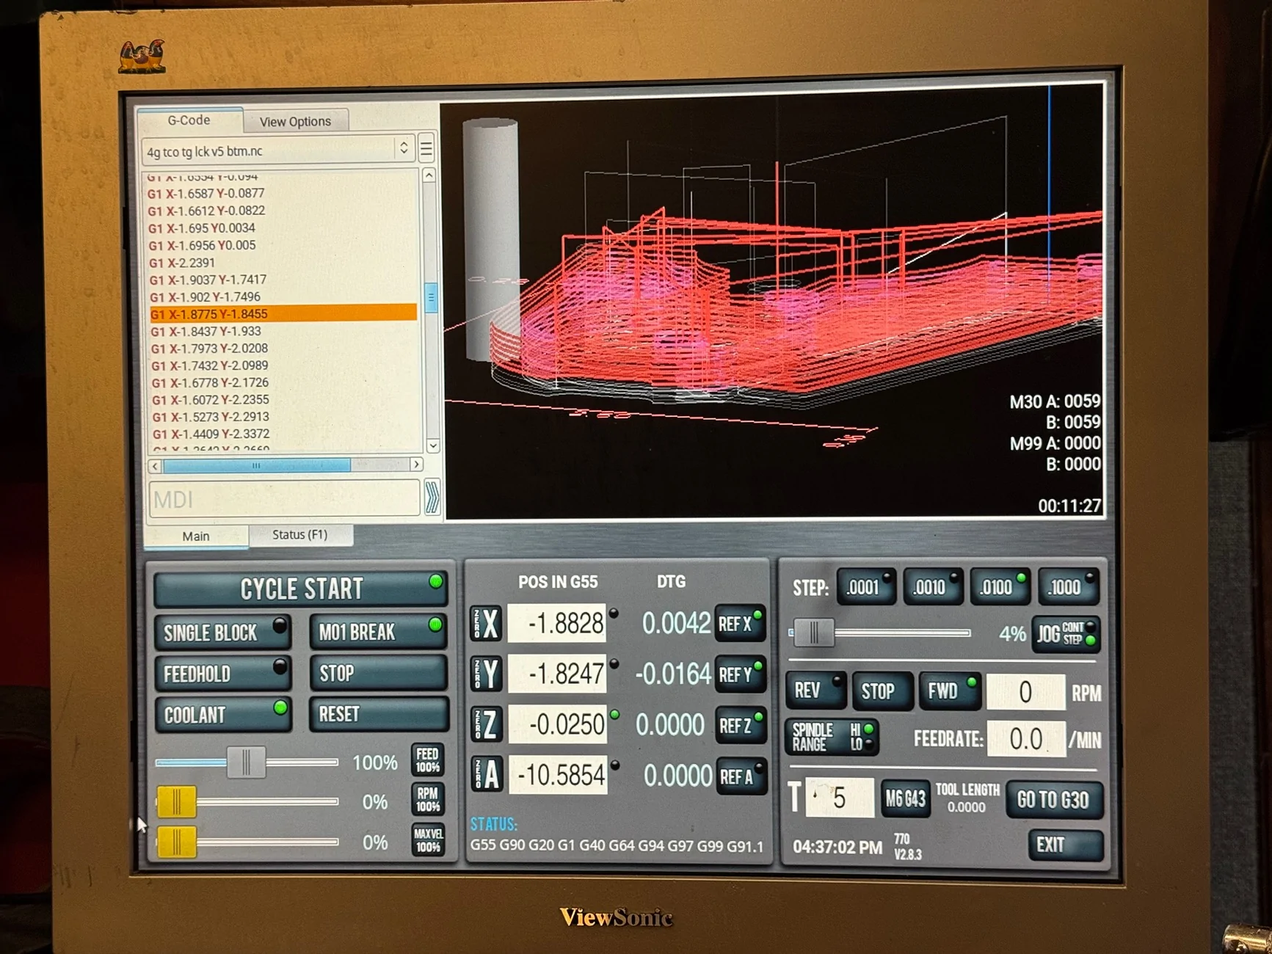Toggle Single Block mode

[x=222, y=633]
